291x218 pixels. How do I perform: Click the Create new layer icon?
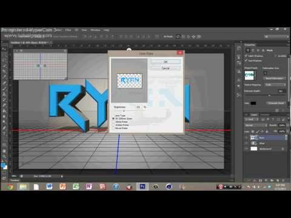278,180
